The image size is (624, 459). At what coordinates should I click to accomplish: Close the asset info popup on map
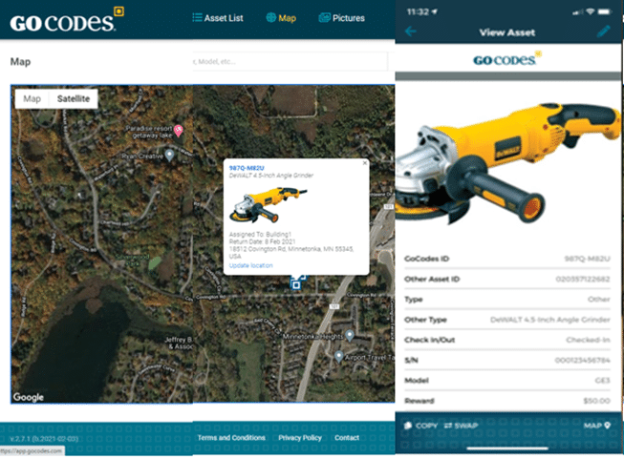[363, 164]
